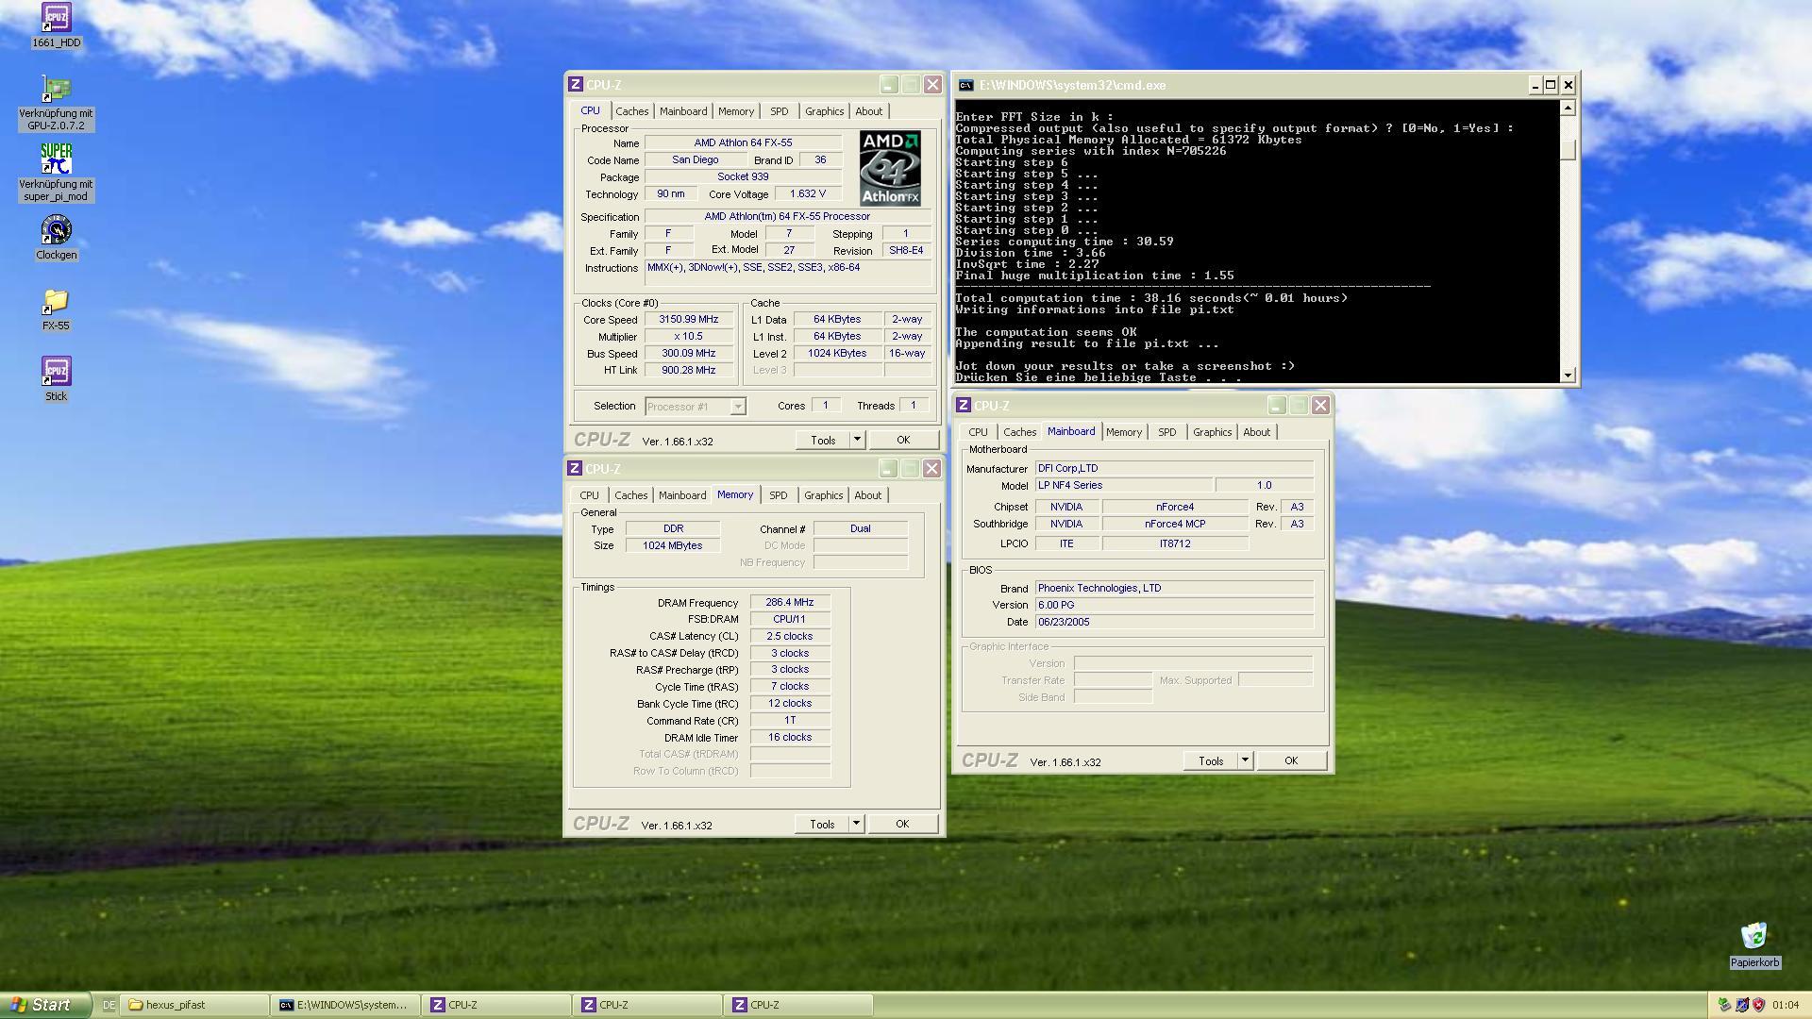Click the HT Link 900.28 MHz field
The image size is (1812, 1019).
click(689, 370)
